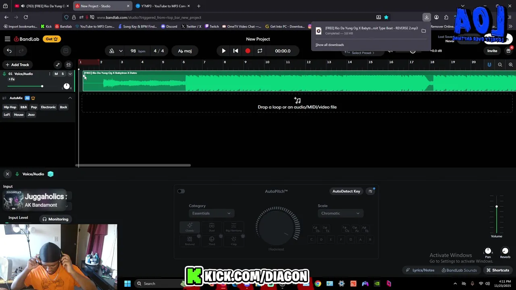Edit the 98 bpm tempo field
The height and width of the screenshot is (290, 516).
pyautogui.click(x=137, y=51)
